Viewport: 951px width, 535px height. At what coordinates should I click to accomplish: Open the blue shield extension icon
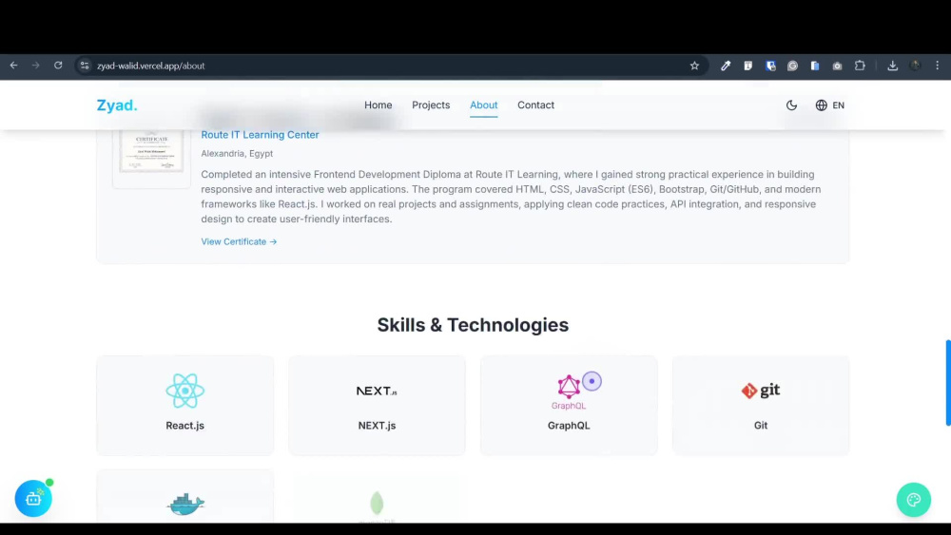click(x=770, y=66)
